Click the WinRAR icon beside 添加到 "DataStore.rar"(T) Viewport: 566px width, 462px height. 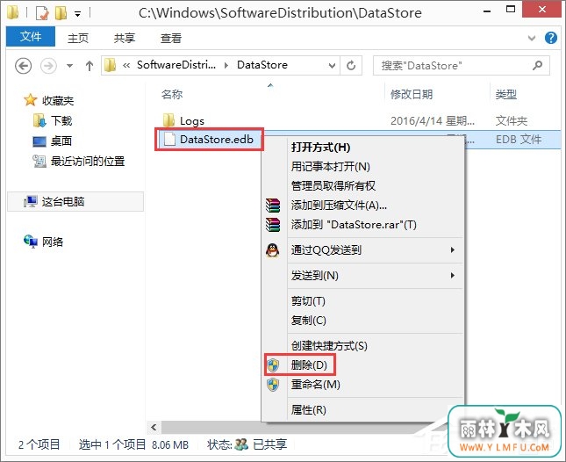[273, 225]
